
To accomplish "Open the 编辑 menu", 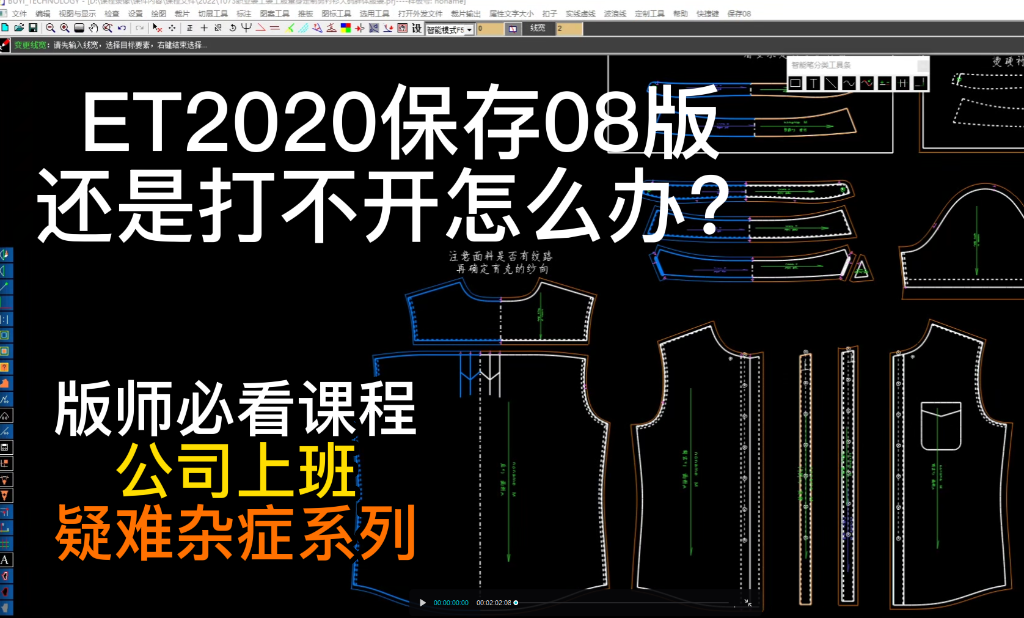I will click(x=43, y=13).
